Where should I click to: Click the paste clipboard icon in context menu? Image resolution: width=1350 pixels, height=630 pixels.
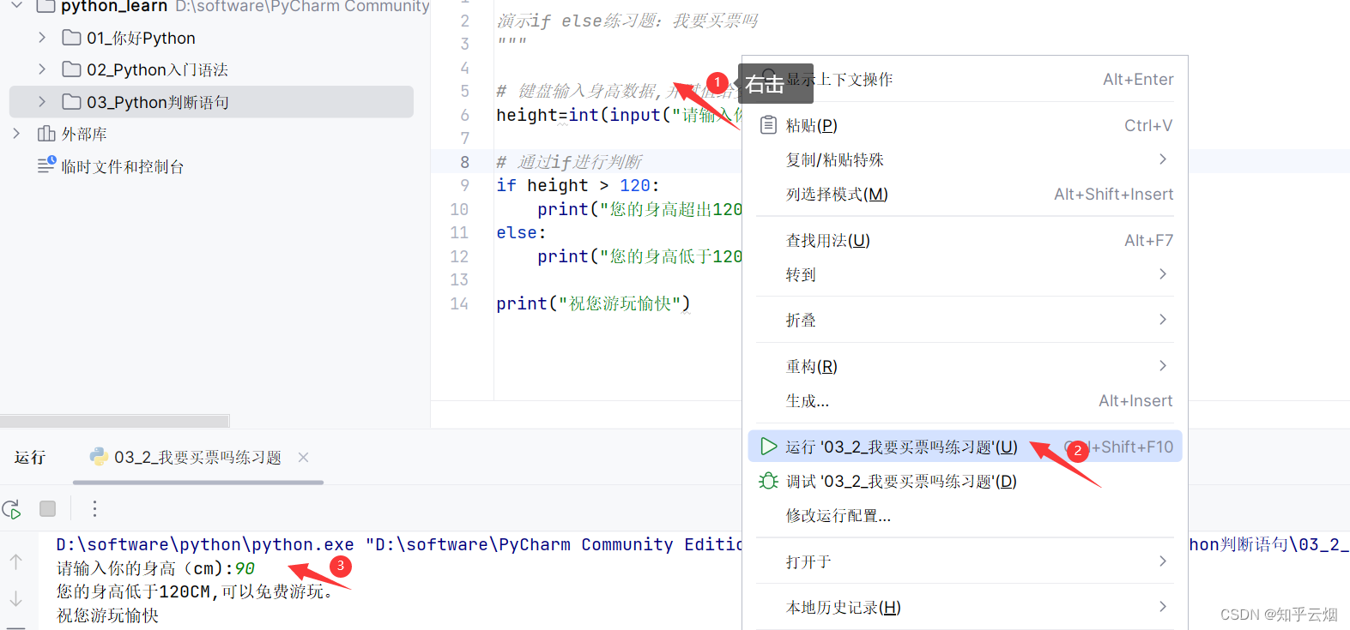click(769, 125)
